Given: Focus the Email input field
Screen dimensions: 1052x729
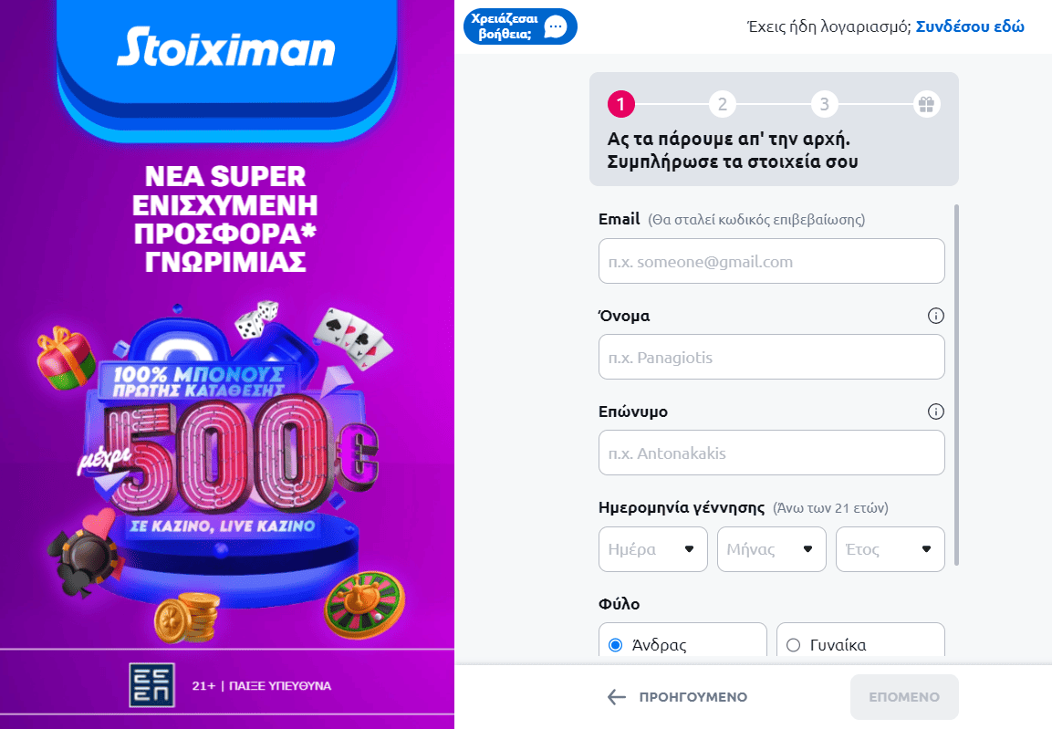Looking at the screenshot, I should (771, 262).
